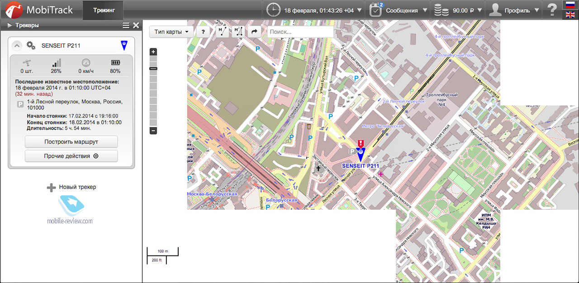Image resolution: width=579 pixels, height=283 pixels.
Task: Click the tracker name SENSEIT P211 in panel
Action: point(61,45)
